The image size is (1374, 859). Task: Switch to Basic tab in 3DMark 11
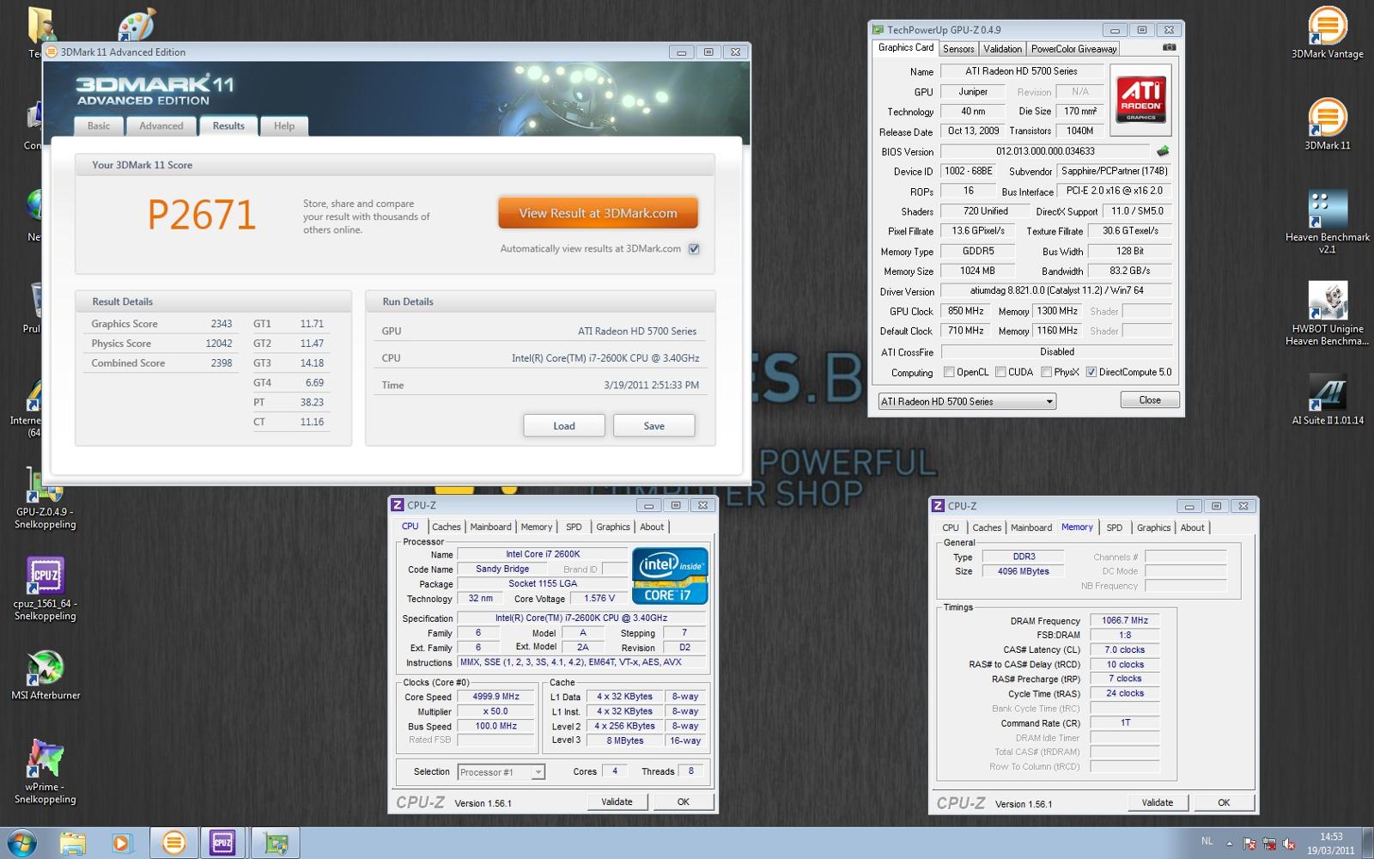pos(99,126)
